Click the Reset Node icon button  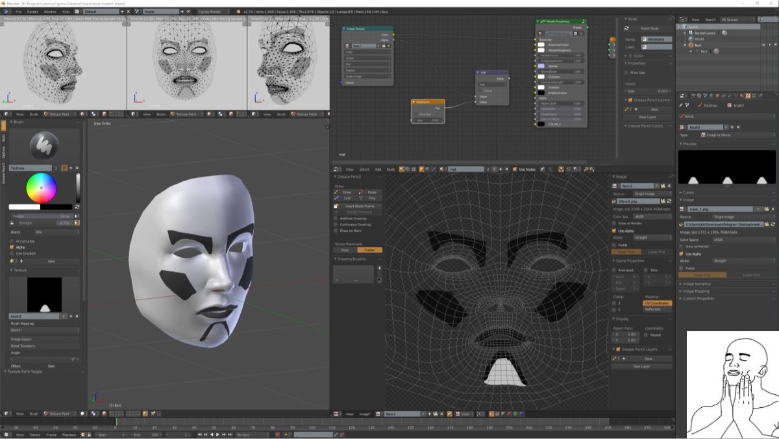626,29
